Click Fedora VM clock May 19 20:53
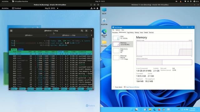200x112 pixels. [50, 8]
